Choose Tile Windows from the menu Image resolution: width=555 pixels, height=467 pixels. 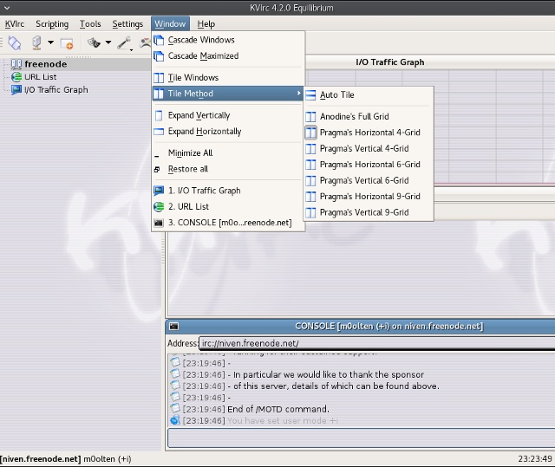[x=228, y=77]
